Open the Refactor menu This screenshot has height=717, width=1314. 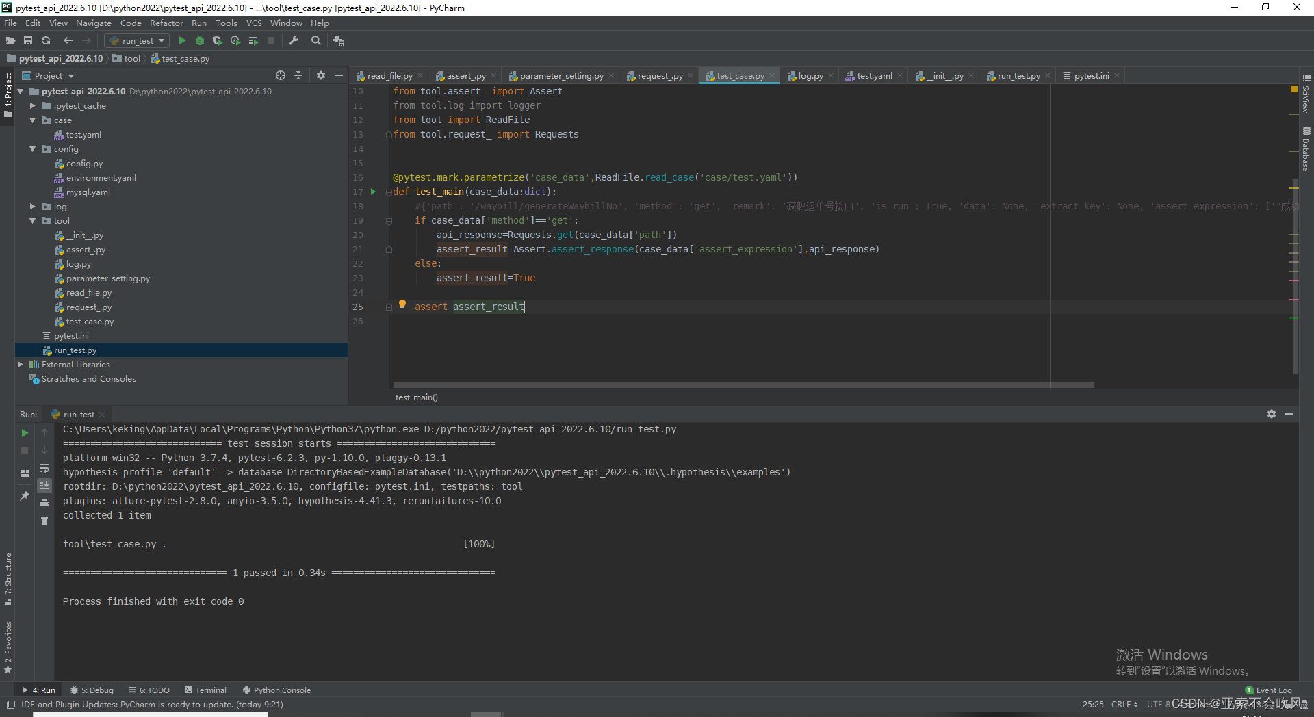coord(166,23)
